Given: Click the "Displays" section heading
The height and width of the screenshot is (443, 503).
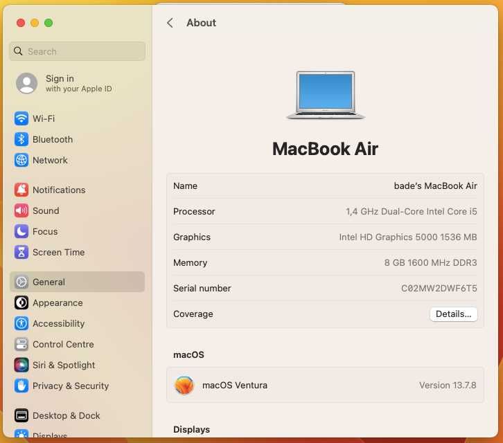Looking at the screenshot, I should point(191,430).
